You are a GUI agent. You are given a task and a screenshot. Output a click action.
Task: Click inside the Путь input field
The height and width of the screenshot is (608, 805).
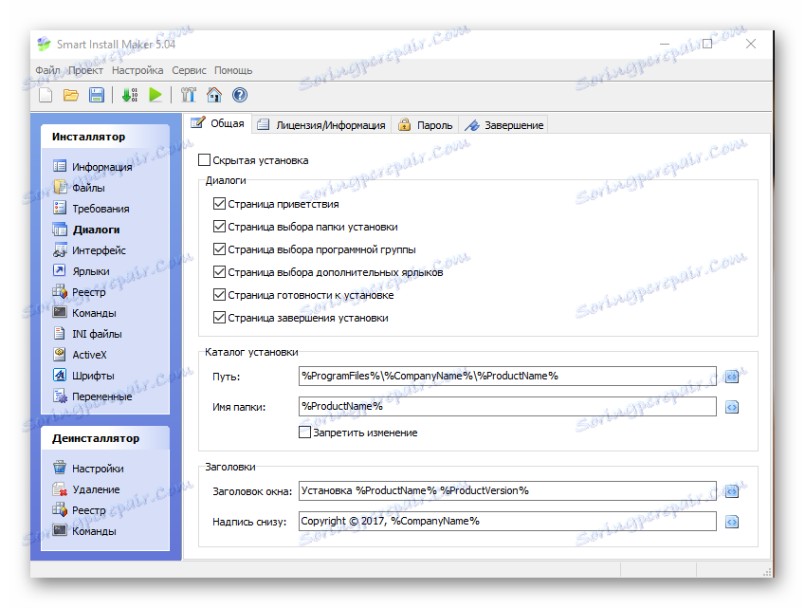(507, 376)
